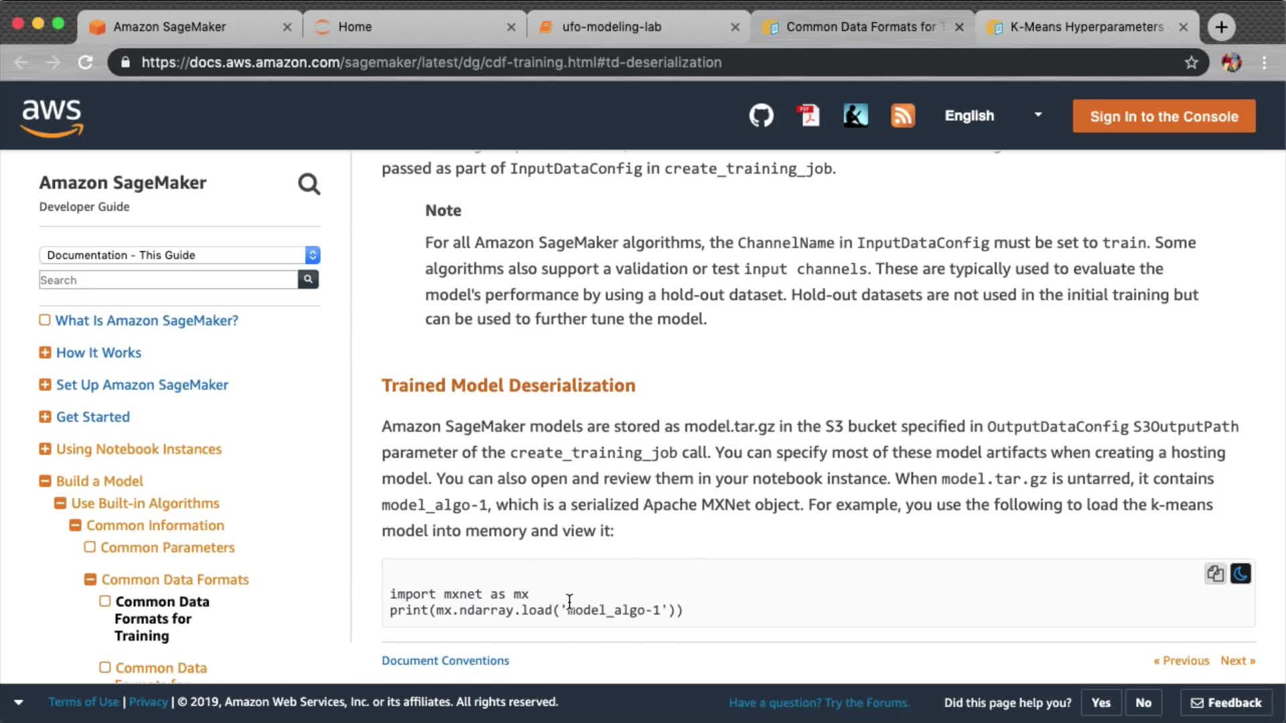The image size is (1286, 723).
Task: Bookmark page with the star icon
Action: point(1191,62)
